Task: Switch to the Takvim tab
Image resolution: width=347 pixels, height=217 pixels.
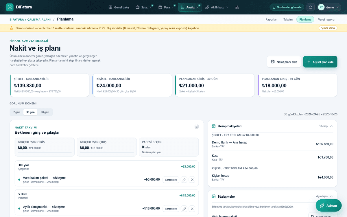Action: [288, 19]
